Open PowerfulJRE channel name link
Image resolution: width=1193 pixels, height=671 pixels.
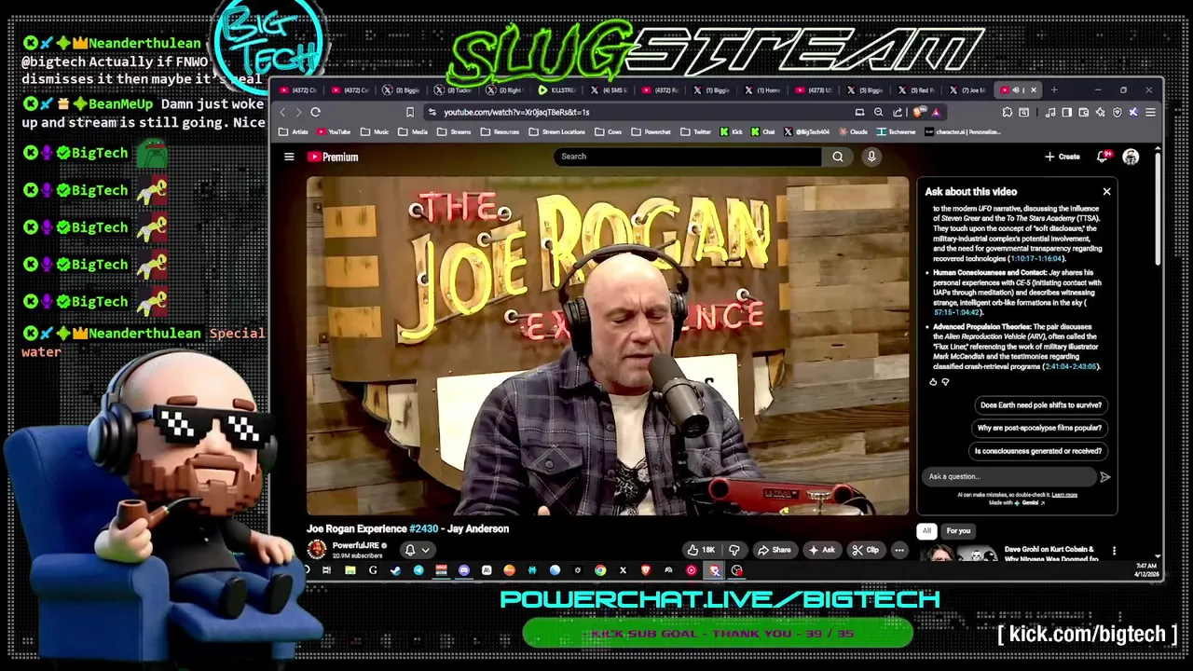(356, 545)
